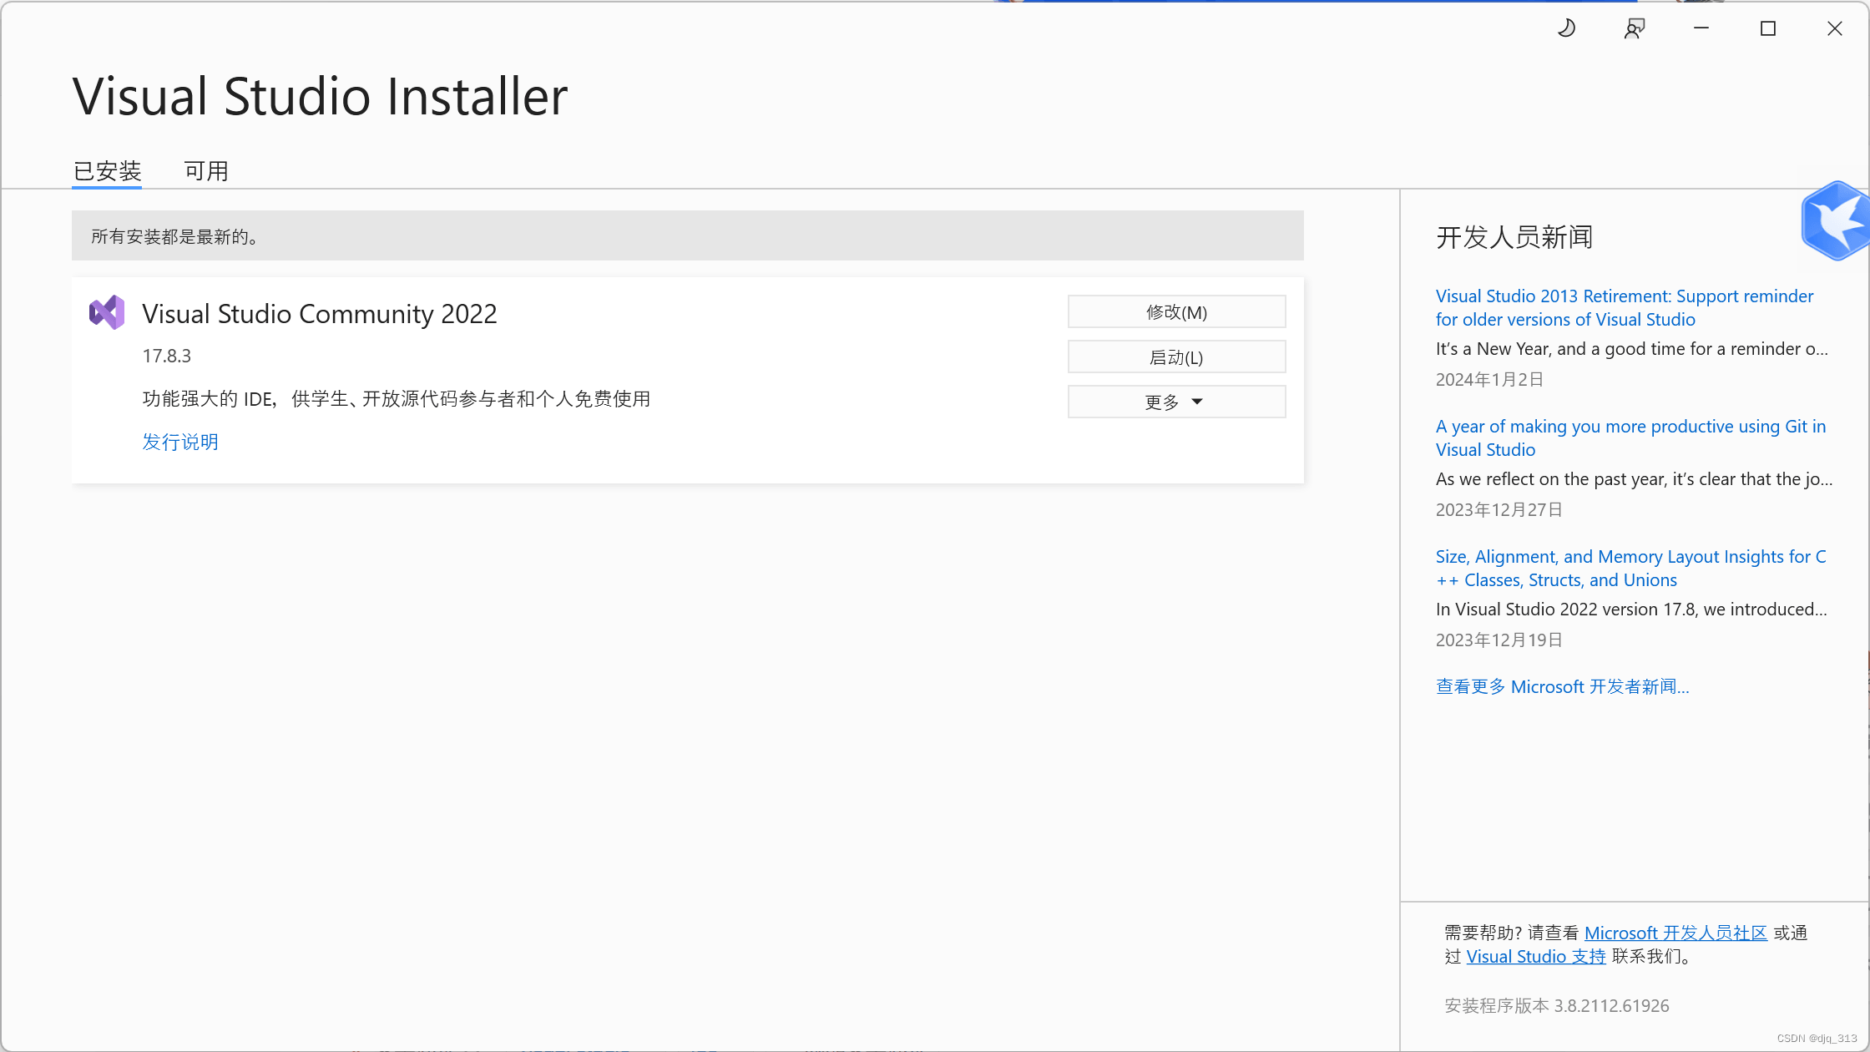Viewport: 1870px width, 1052px height.
Task: Click the 启动(L) button
Action: click(x=1176, y=357)
